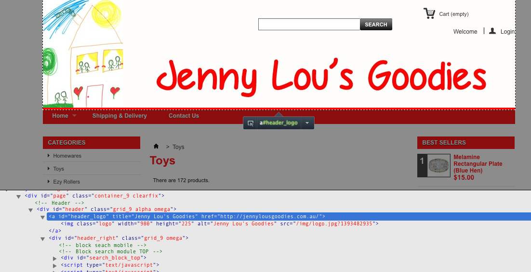Image resolution: width=531 pixels, height=272 pixels.
Task: Focus the site search input field
Action: click(309, 25)
